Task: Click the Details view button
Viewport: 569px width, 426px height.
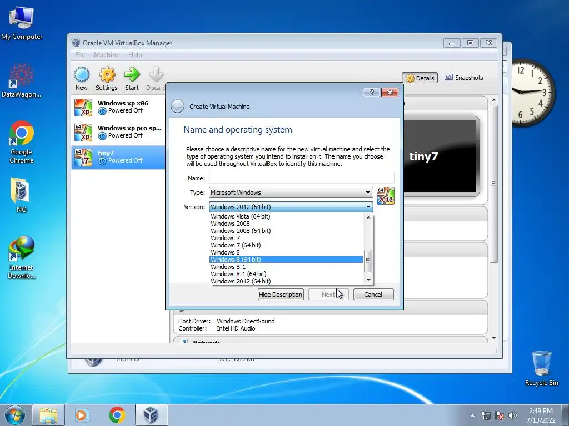Action: coord(420,78)
